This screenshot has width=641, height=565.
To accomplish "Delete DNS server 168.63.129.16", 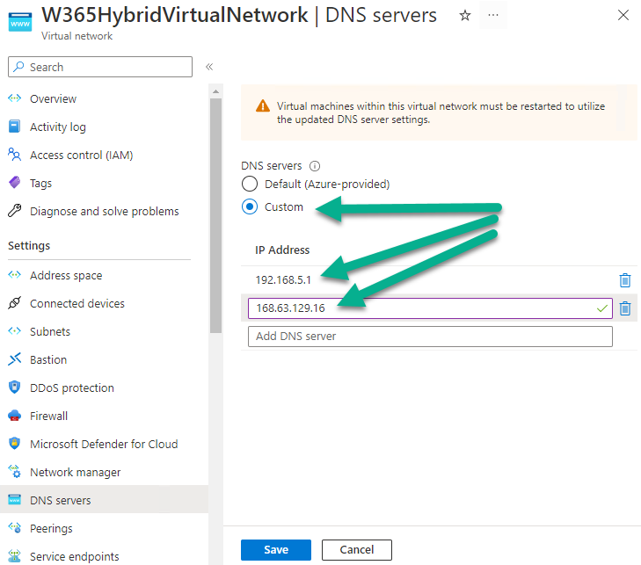I will click(x=624, y=308).
